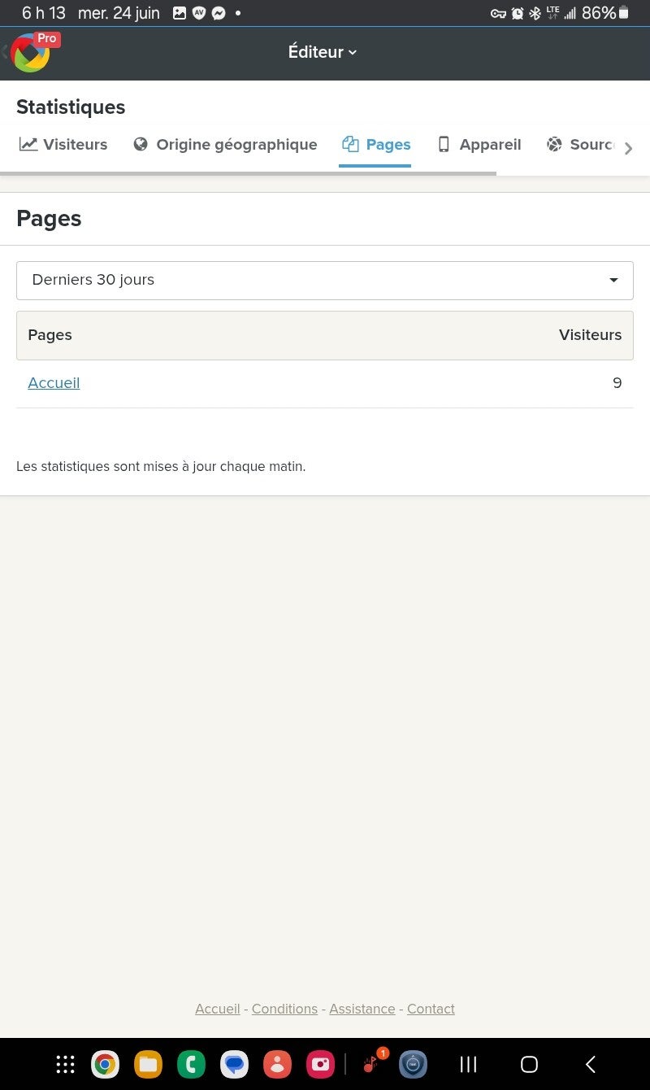Image resolution: width=650 pixels, height=1090 pixels.
Task: Switch to the Visiteurs tab
Action: click(63, 144)
